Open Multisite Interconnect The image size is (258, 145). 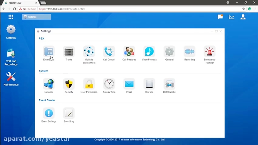coord(89,51)
